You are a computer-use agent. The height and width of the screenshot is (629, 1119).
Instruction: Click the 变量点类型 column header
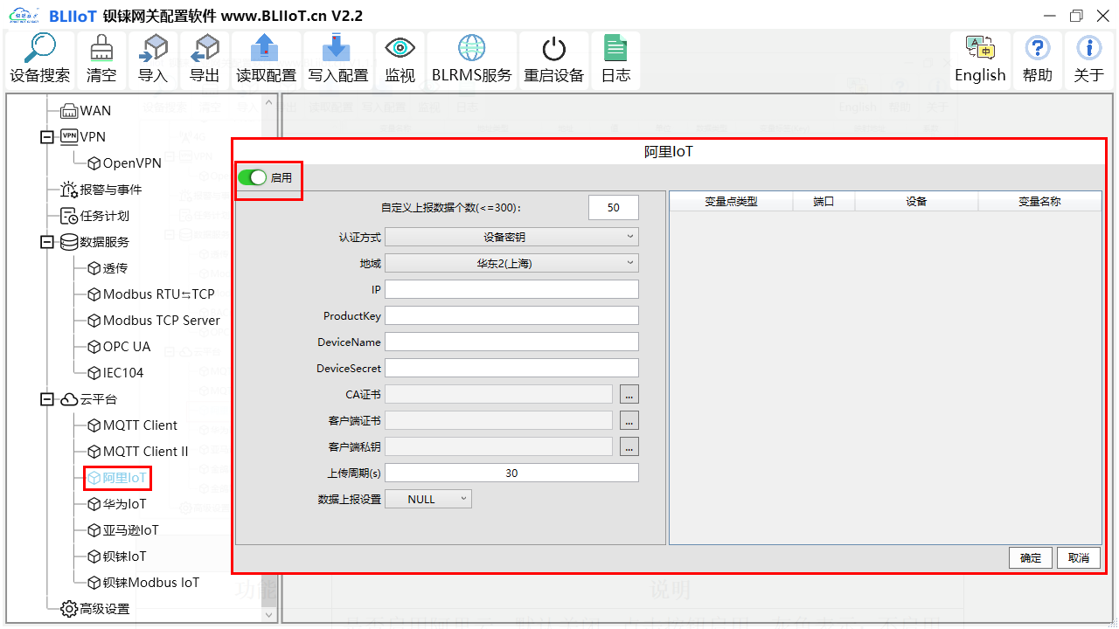(731, 202)
